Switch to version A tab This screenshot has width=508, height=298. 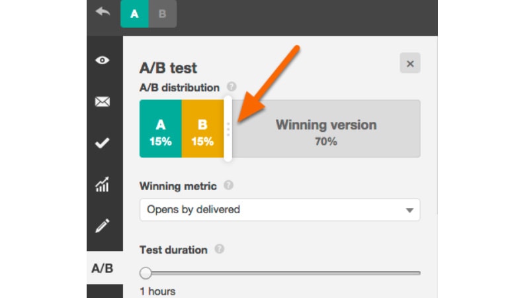tap(134, 14)
